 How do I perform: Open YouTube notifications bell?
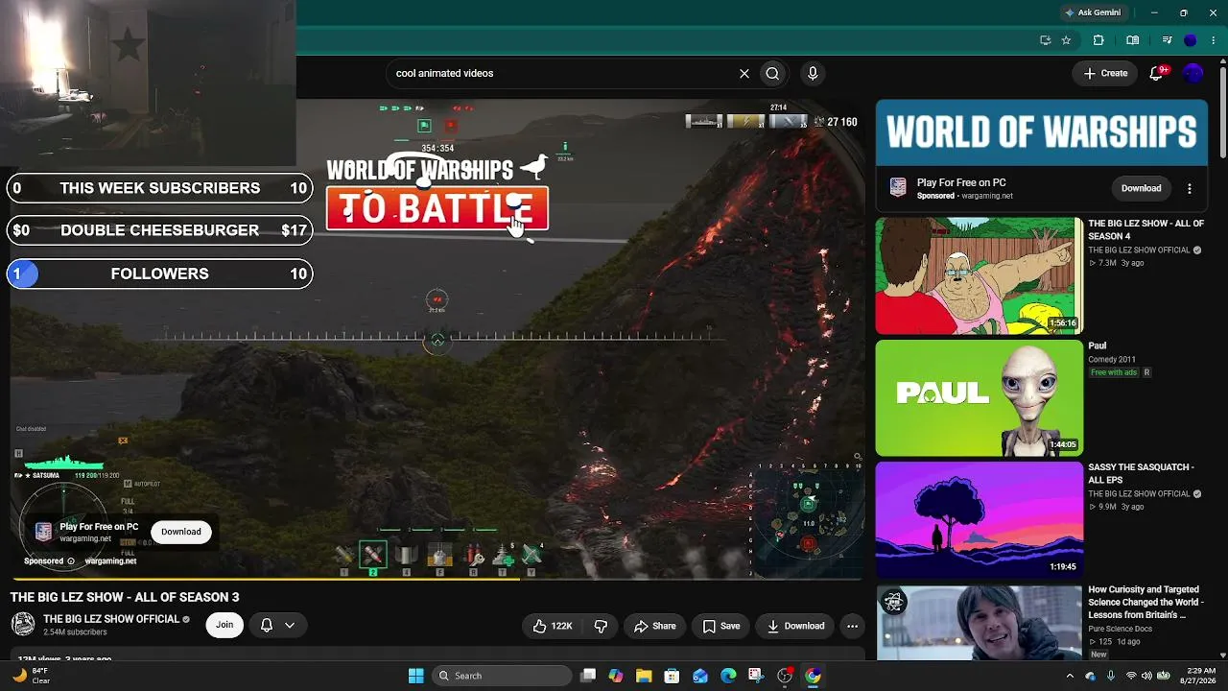[x=1157, y=73]
